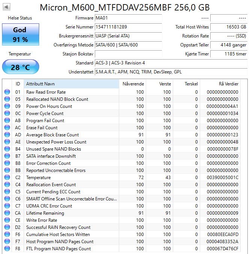Viewport: 250px width, 254px height.
Task: Click the status orb beside Lifetime Remaining
Action: tap(7, 213)
